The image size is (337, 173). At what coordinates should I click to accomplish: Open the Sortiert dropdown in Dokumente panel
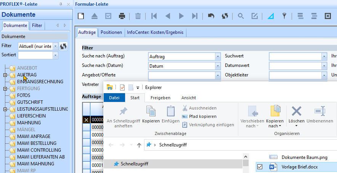tap(55, 56)
